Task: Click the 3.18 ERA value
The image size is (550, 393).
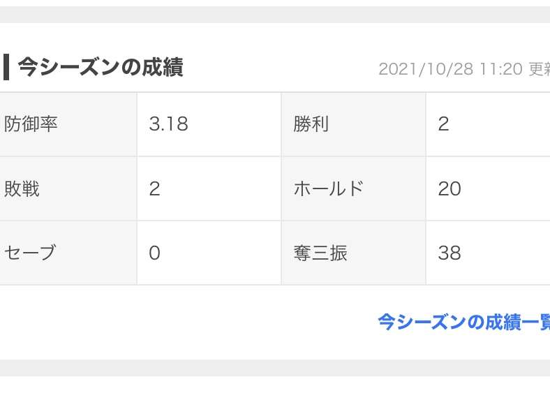Action: point(168,124)
